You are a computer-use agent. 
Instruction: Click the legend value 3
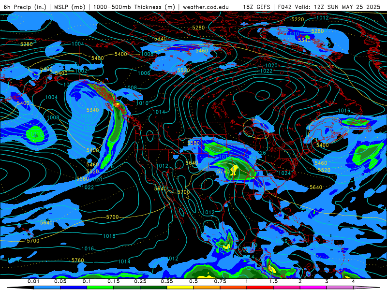coord(327,281)
